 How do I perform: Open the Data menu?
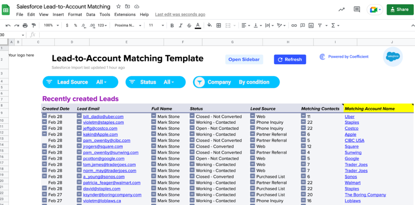coord(90,15)
